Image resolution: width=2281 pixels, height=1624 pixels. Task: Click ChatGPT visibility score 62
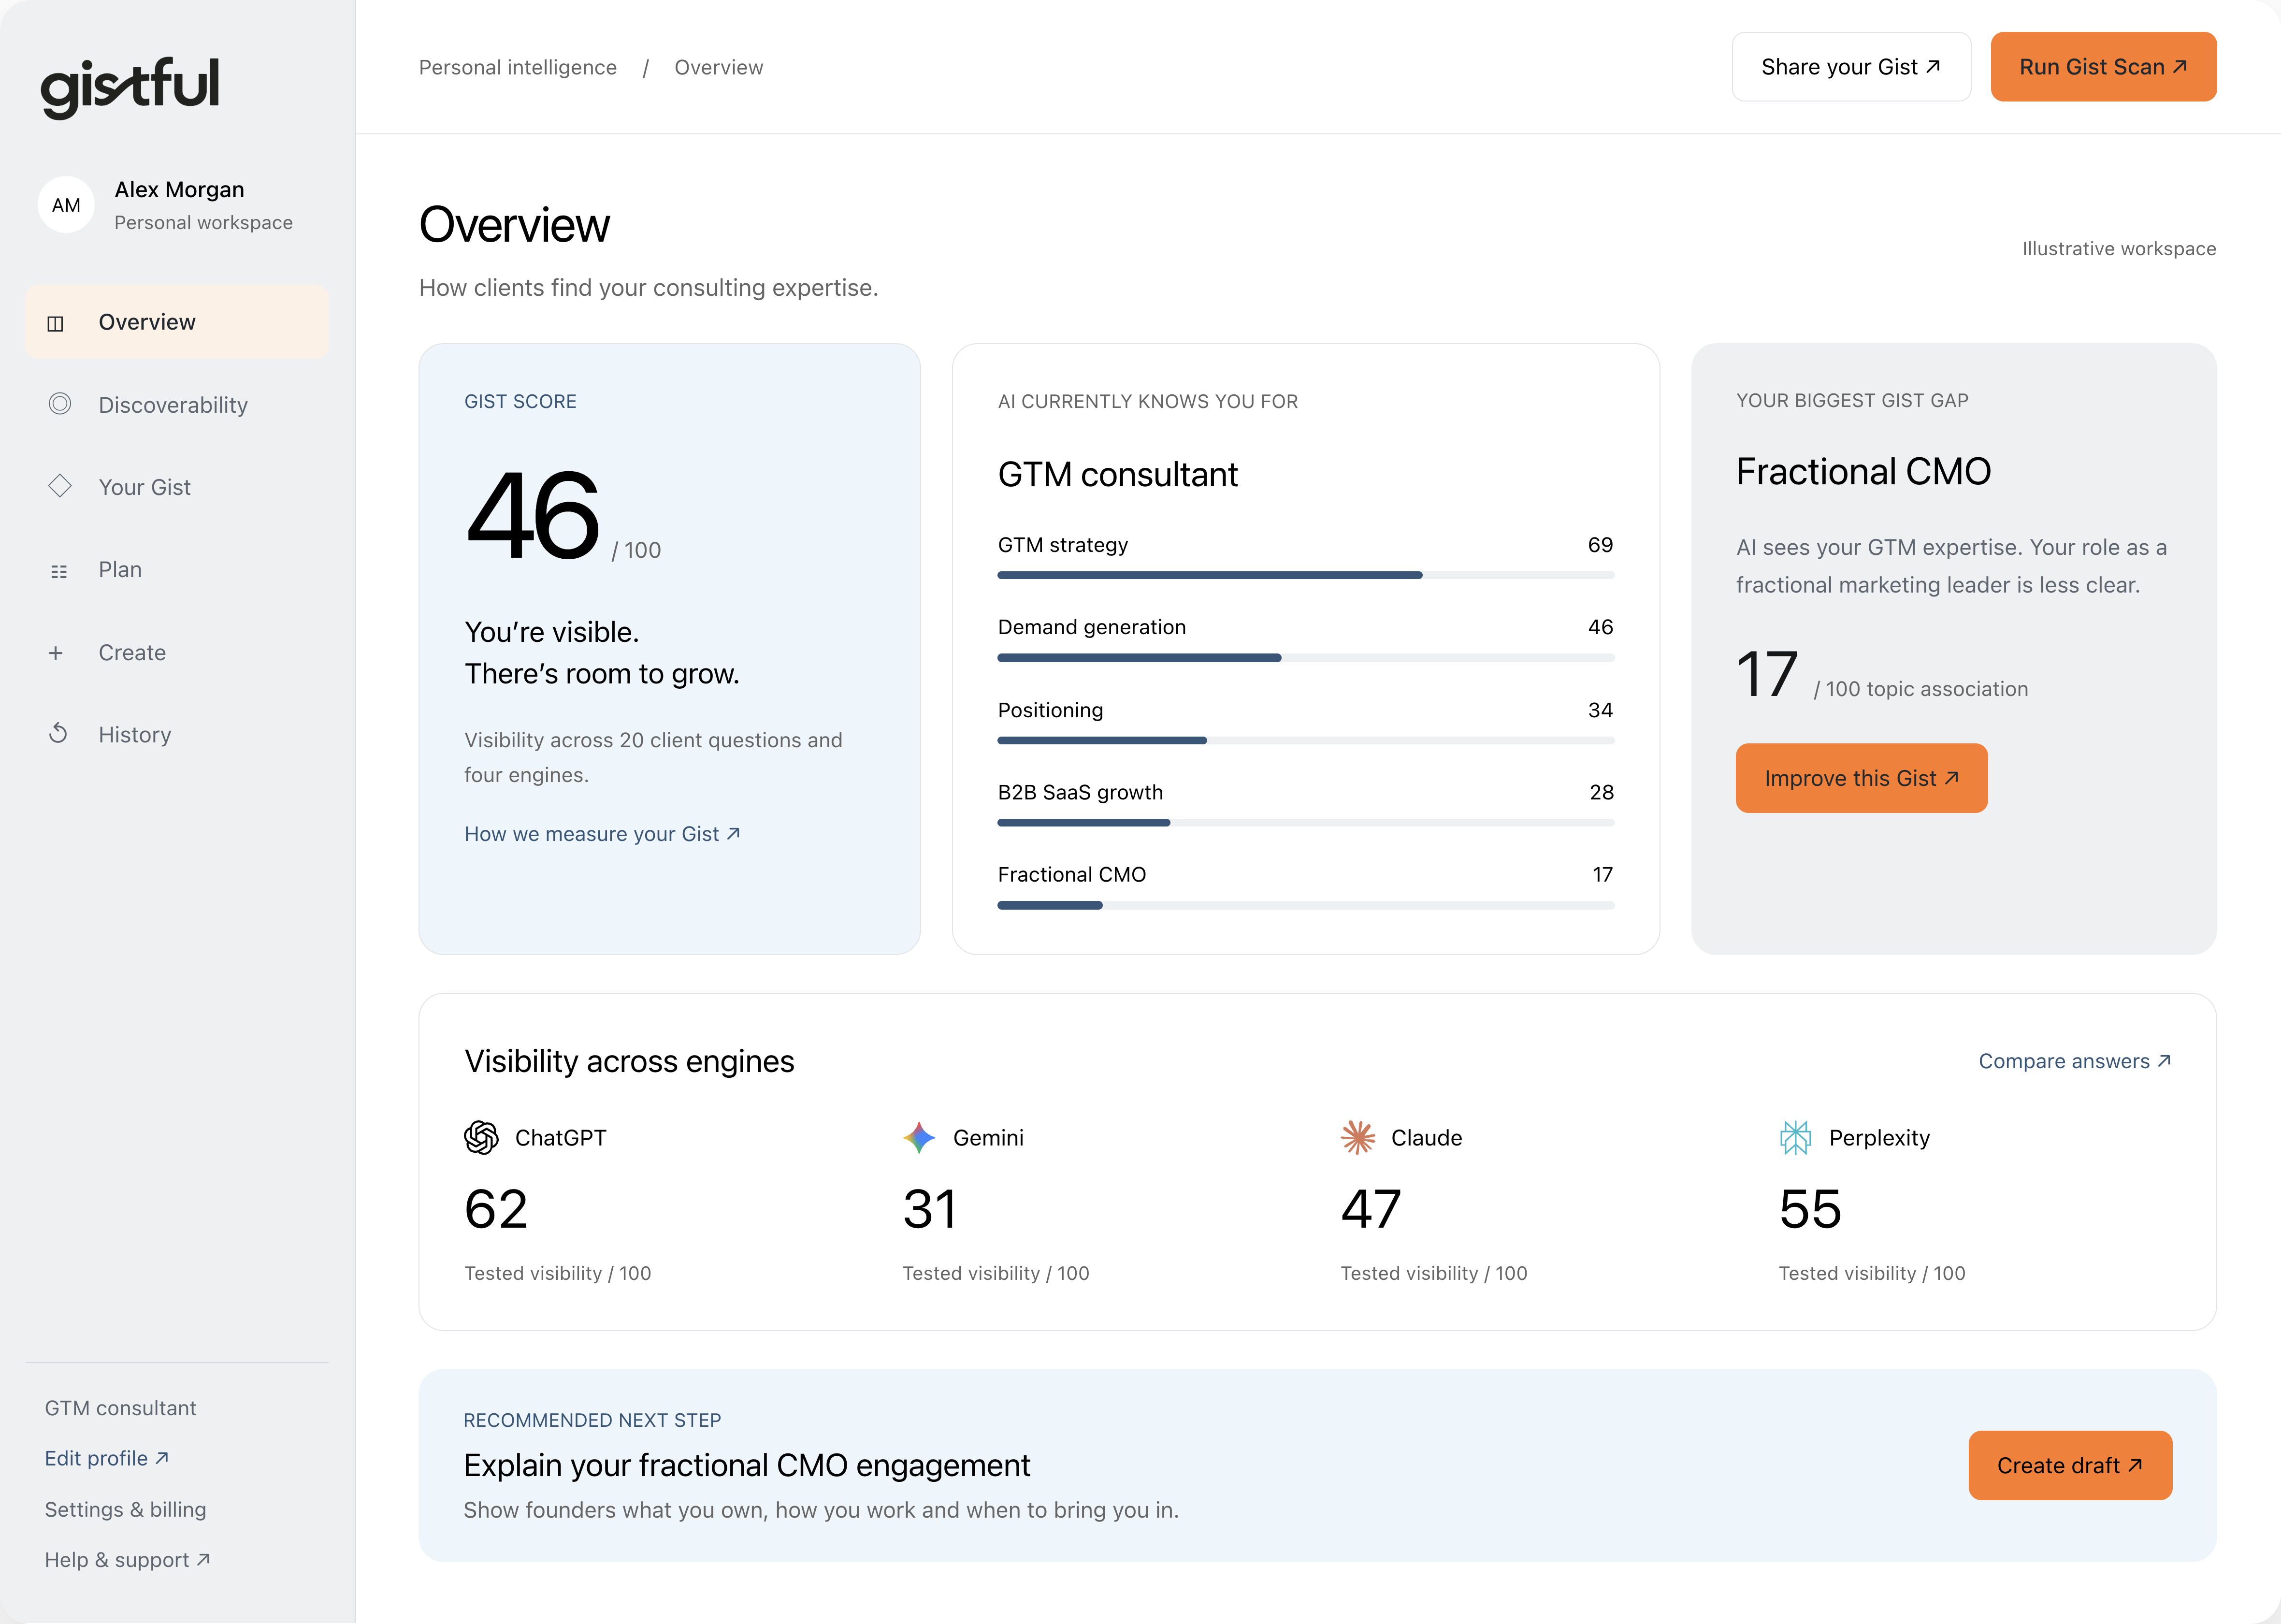point(496,1209)
